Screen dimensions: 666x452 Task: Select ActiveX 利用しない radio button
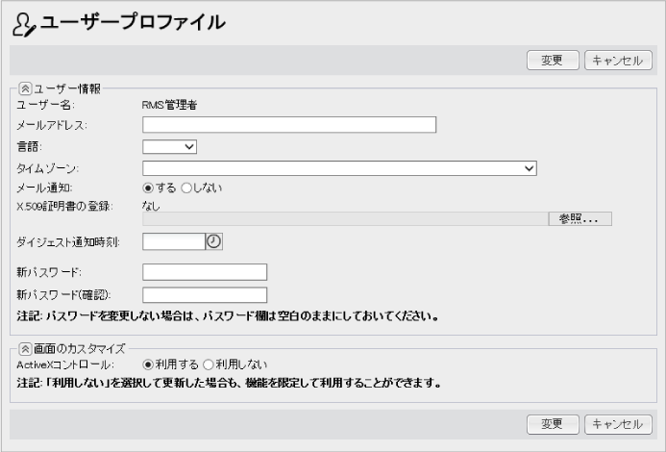point(209,364)
